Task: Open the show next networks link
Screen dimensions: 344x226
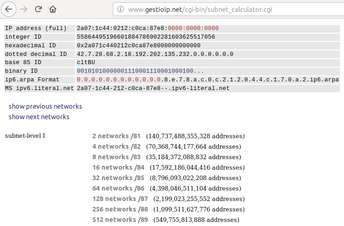Action: pos(39,117)
